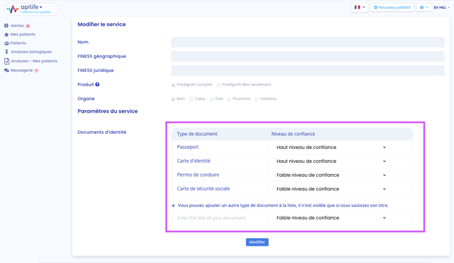Click the apilife logo icon
Image resolution: width=454 pixels, height=263 pixels.
13,9
